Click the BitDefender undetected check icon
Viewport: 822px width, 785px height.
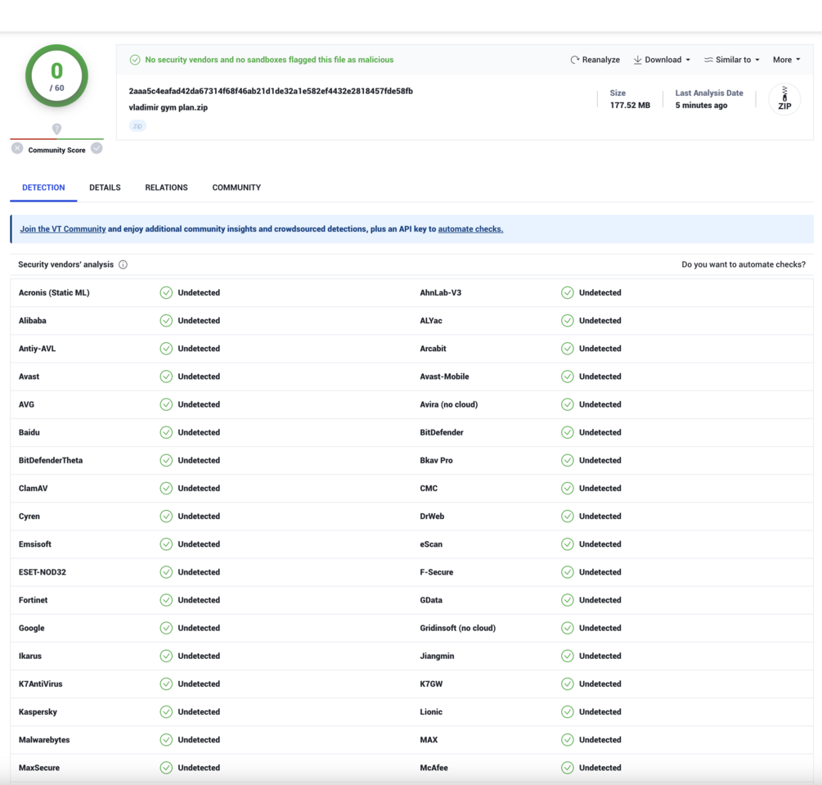[x=568, y=432]
